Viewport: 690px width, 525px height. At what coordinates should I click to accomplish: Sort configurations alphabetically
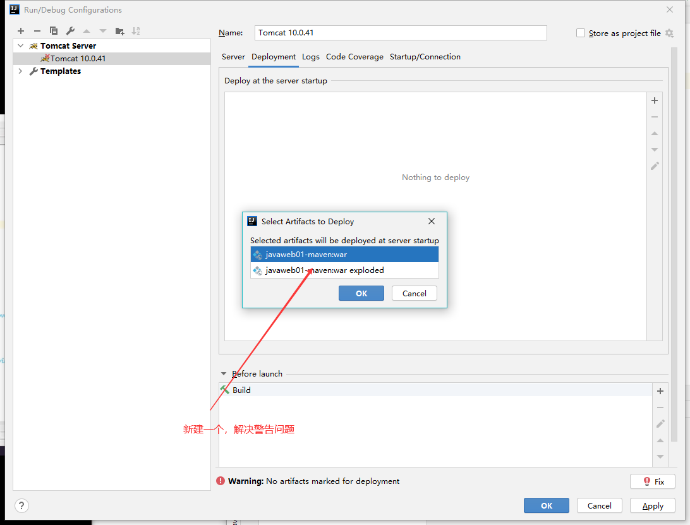[136, 31]
